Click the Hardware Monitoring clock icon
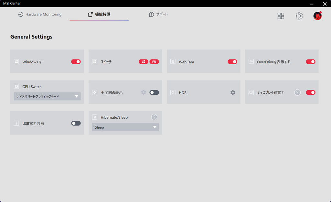331x202 pixels. (20, 14)
